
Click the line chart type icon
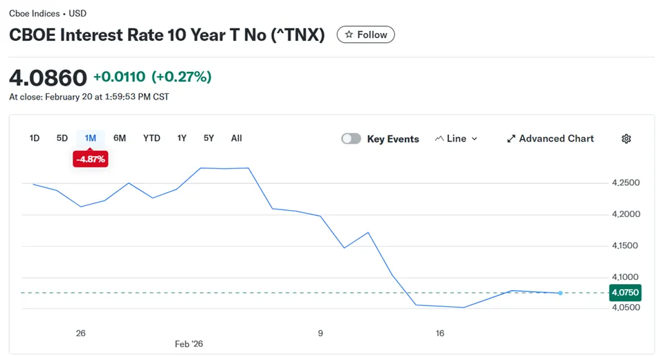pos(439,139)
